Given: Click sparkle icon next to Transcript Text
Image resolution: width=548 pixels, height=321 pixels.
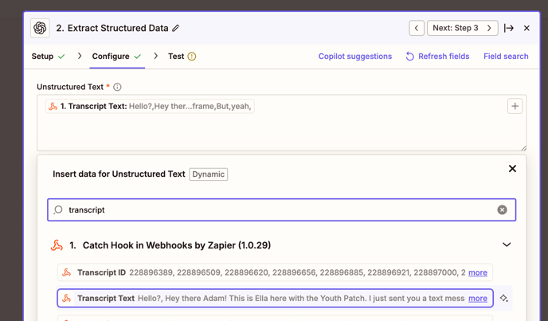Looking at the screenshot, I should tap(503, 298).
